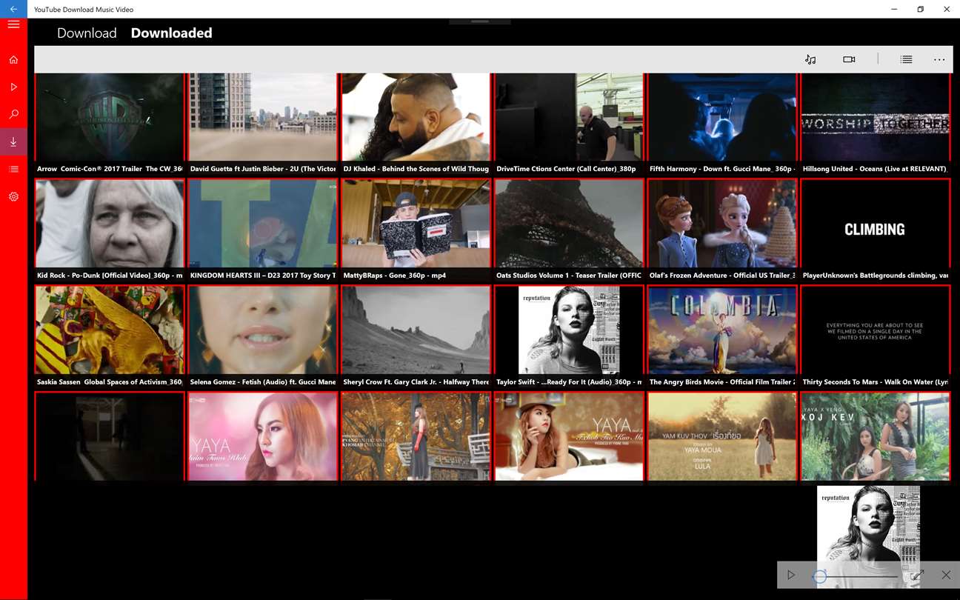Screen dimensions: 960x600
Task: Select the Downloaded tab
Action: pos(171,33)
